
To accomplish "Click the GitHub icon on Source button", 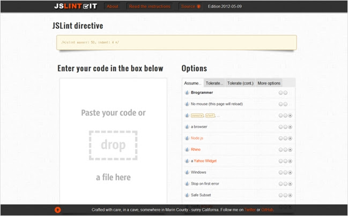I will 198,6.
